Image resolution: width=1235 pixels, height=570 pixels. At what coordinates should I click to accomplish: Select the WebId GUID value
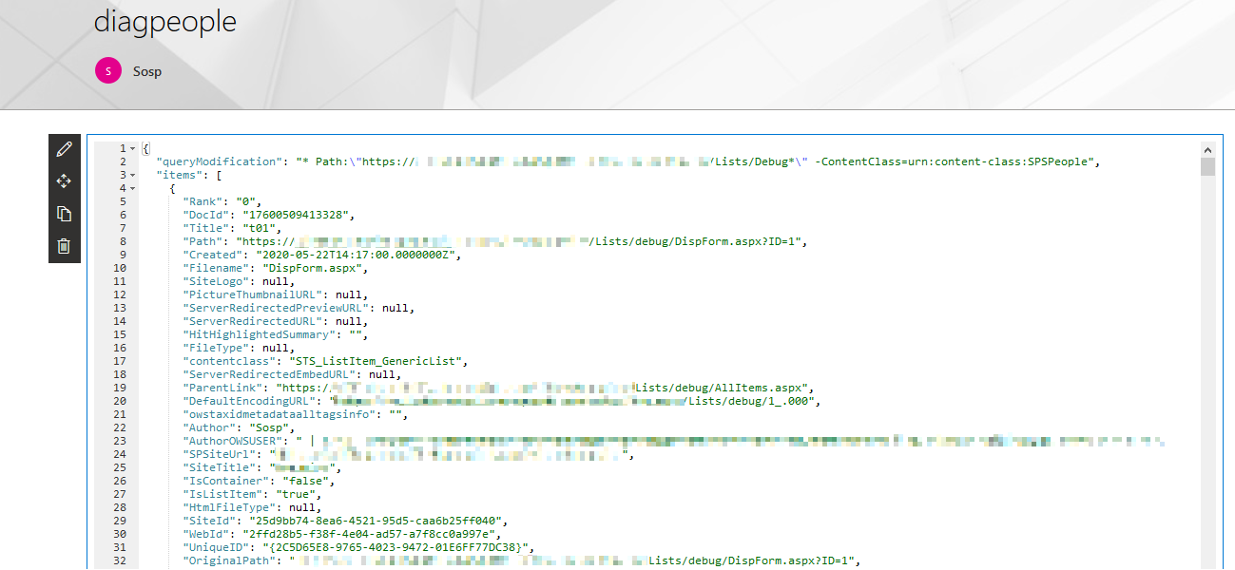click(370, 534)
